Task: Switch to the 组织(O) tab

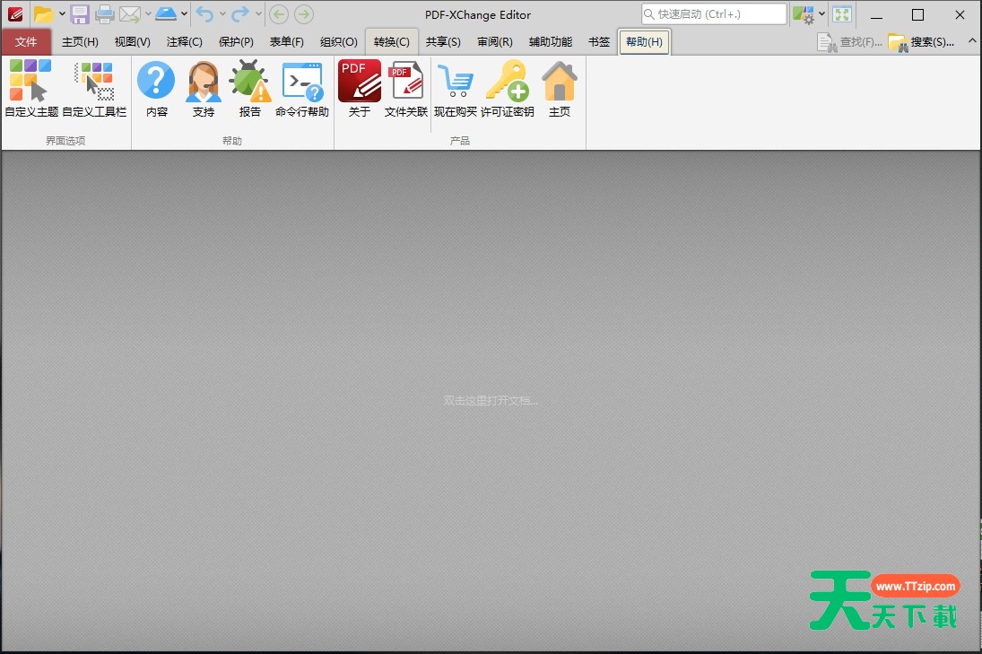Action: point(339,42)
